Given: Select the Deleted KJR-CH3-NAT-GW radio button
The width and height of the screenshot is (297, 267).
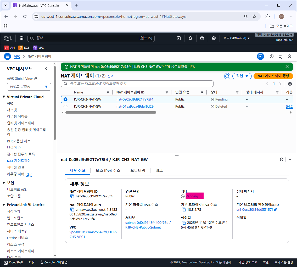Looking at the screenshot, I should (x=65, y=107).
